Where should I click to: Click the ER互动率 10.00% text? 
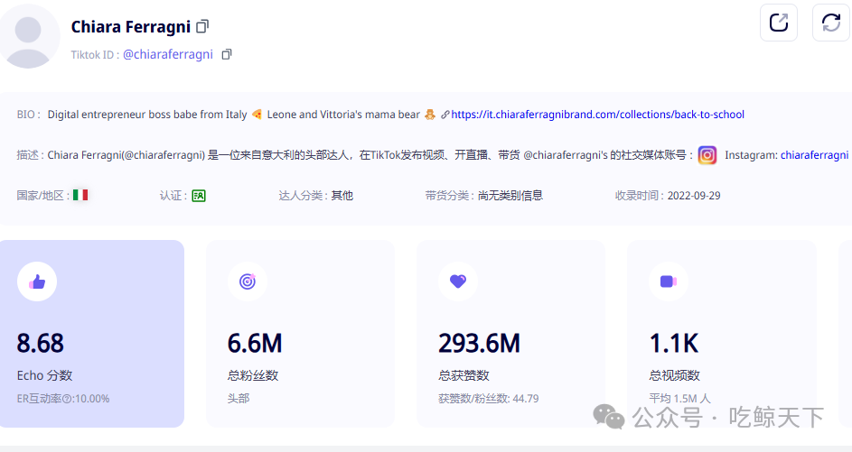point(63,399)
